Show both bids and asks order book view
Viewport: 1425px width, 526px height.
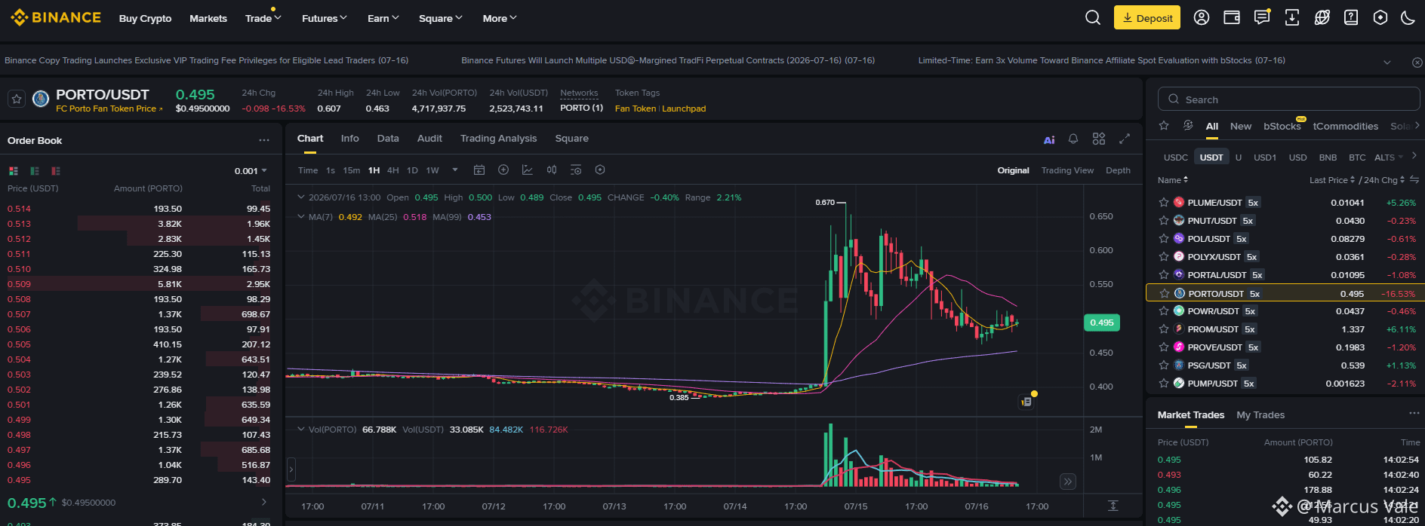point(13,171)
